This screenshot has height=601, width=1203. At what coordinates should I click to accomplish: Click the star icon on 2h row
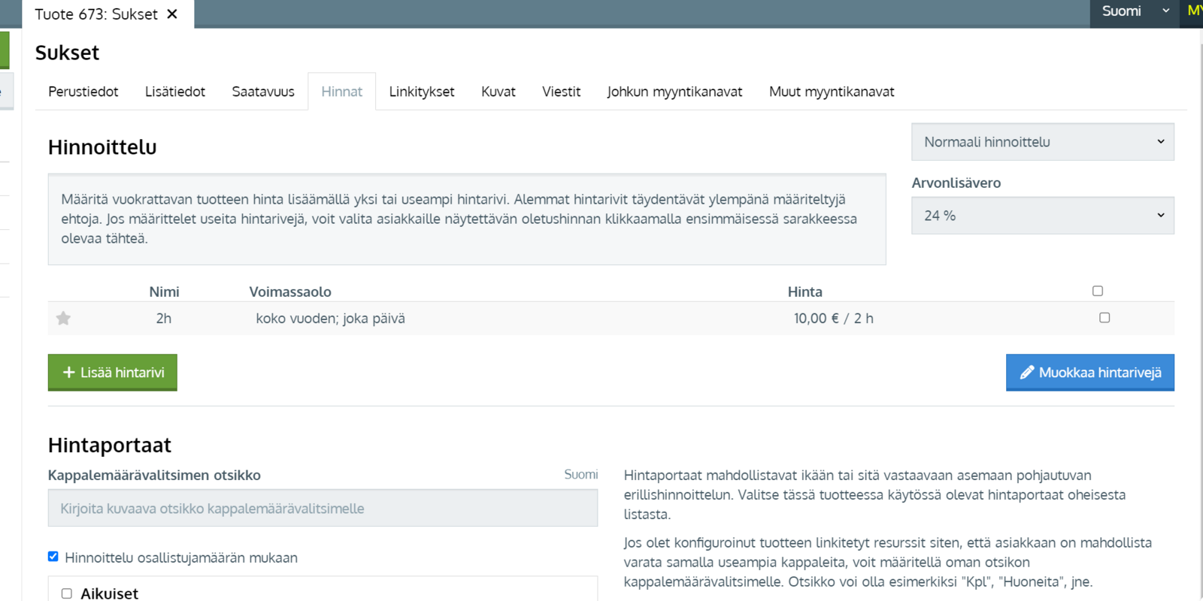64,319
